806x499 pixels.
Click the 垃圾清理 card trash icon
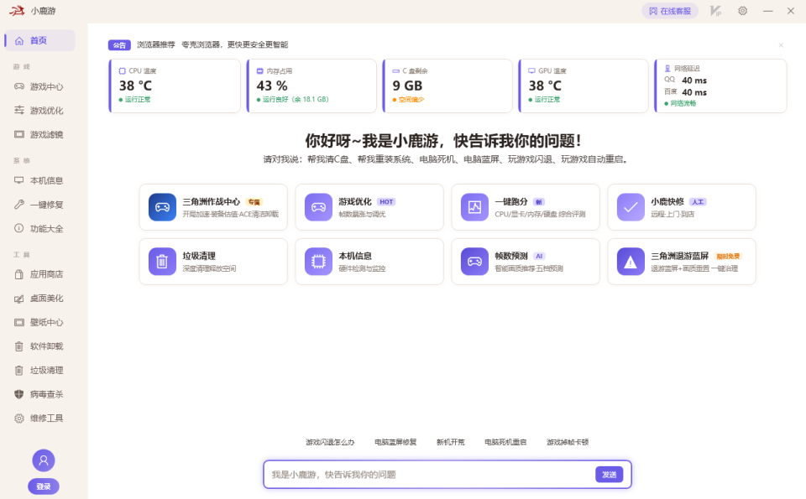162,262
